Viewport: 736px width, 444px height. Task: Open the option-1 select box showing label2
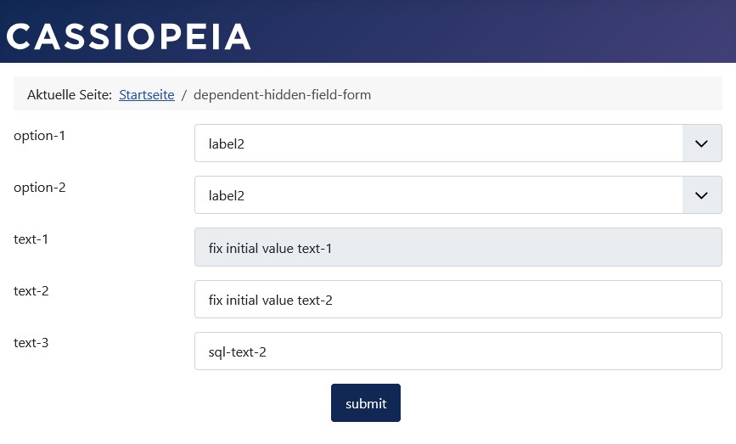[x=438, y=143]
